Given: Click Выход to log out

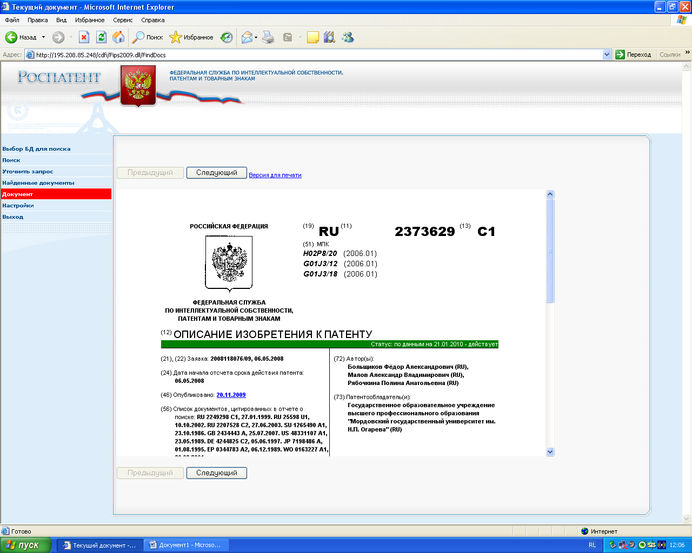Looking at the screenshot, I should click(13, 217).
